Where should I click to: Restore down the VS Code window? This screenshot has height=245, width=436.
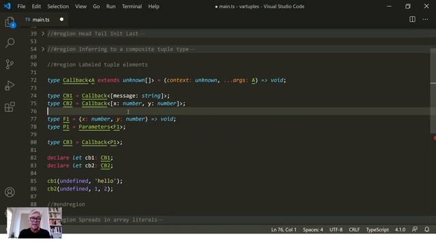[407, 6]
